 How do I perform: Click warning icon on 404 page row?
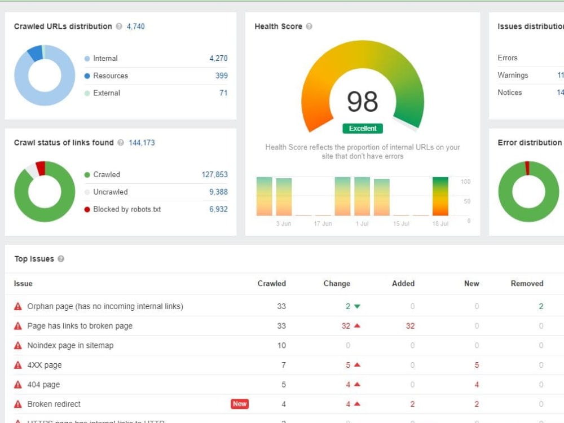click(18, 384)
